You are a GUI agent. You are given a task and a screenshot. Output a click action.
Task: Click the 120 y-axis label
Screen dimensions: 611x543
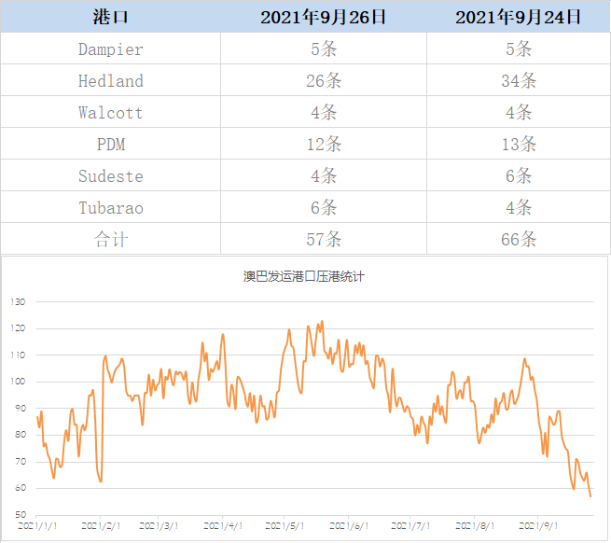coord(18,328)
